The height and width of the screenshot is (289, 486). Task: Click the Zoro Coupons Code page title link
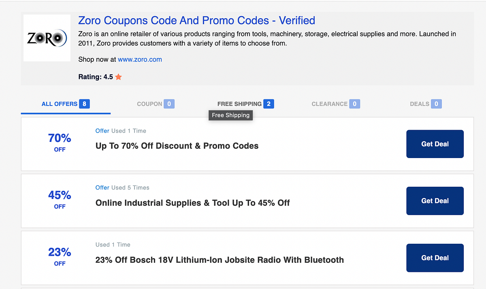pyautogui.click(x=196, y=20)
